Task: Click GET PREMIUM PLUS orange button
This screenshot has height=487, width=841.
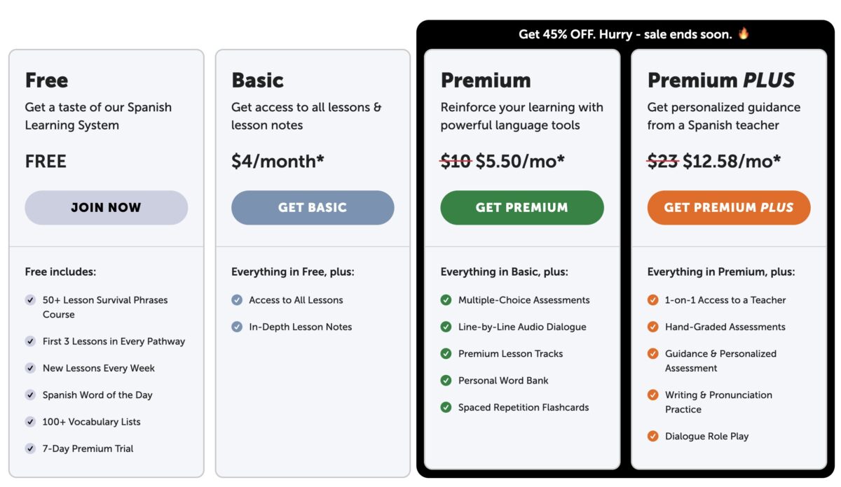Action: (x=729, y=208)
